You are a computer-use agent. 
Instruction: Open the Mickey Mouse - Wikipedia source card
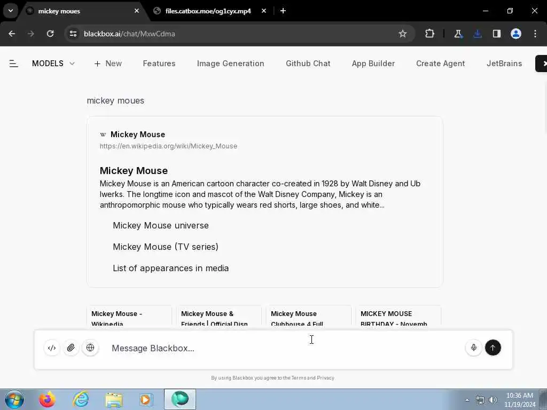click(x=129, y=316)
